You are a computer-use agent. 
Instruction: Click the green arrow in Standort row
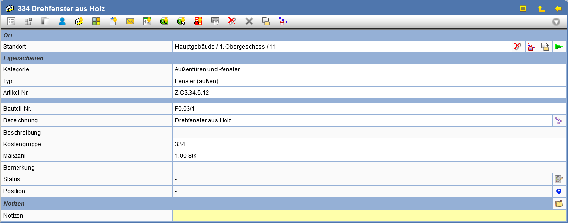pos(559,47)
